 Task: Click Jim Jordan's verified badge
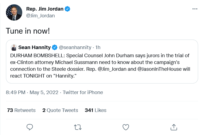coord(68,9)
